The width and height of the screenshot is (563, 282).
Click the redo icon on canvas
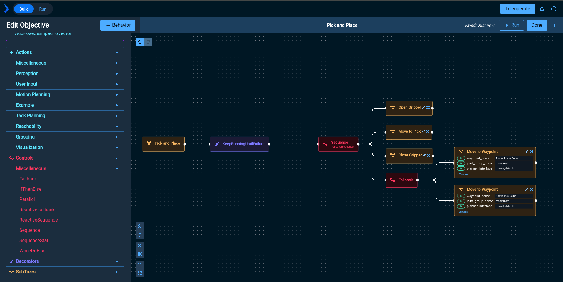(148, 42)
